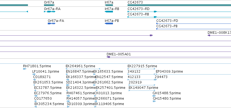Select the EK149047.5prime EST span
Screen dimensions: 231x108
point(142,90)
